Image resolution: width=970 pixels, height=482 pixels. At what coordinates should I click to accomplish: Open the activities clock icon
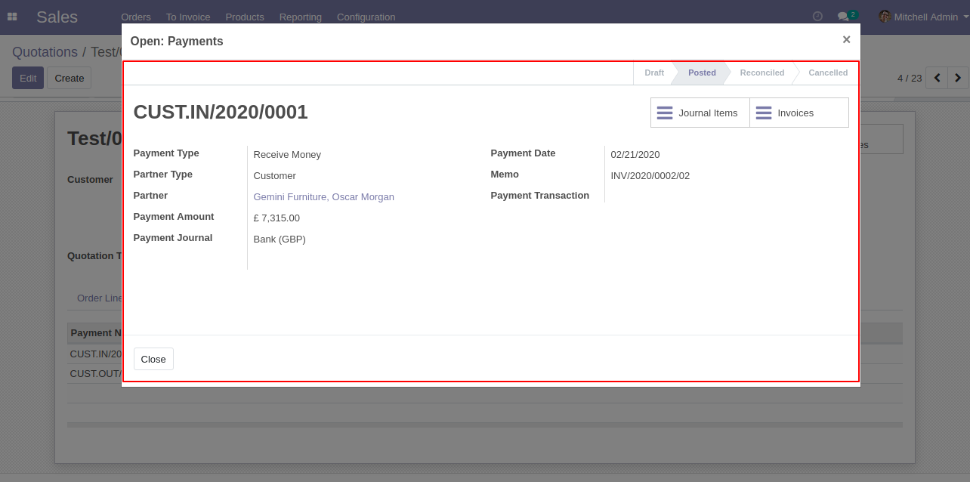pos(817,16)
